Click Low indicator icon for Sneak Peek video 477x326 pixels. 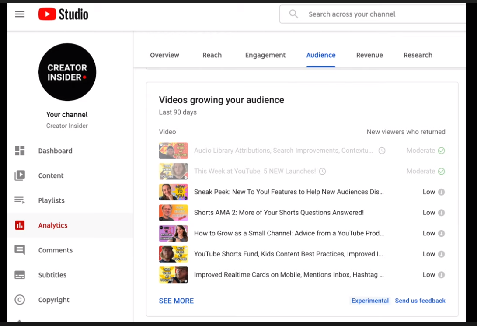(442, 192)
